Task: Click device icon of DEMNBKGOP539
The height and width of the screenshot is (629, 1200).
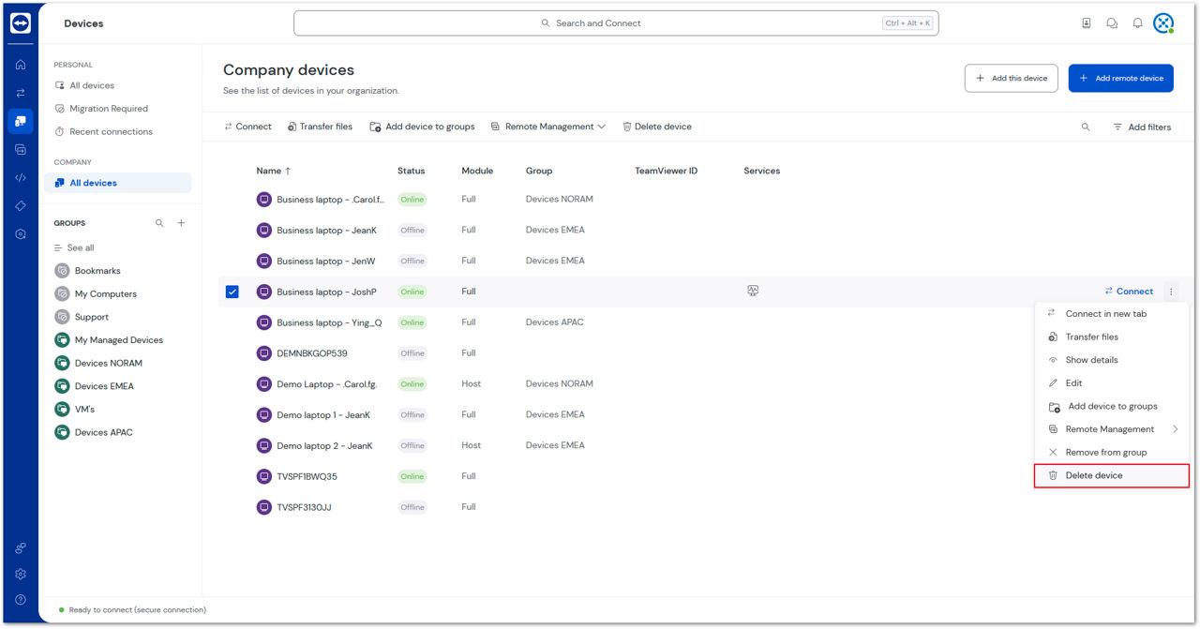Action: [x=264, y=353]
